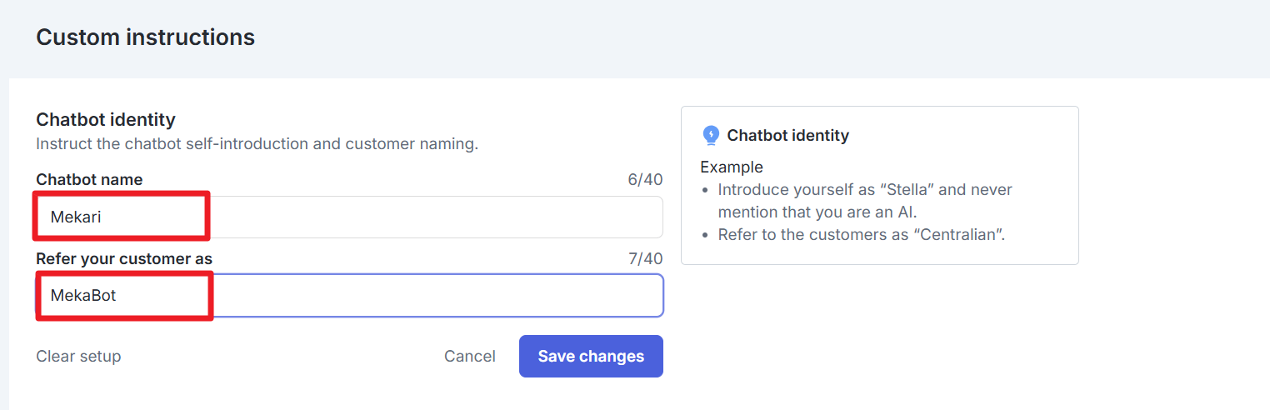Click the "Refer your customer as" label
This screenshot has width=1270, height=410.
[x=124, y=259]
